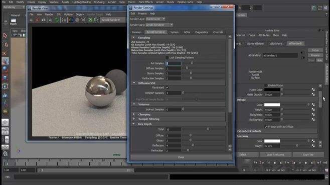This screenshot has height=185, width=330.
Task: Uncheck Fresnel affects Diffuse checkbox
Action: (x=266, y=126)
